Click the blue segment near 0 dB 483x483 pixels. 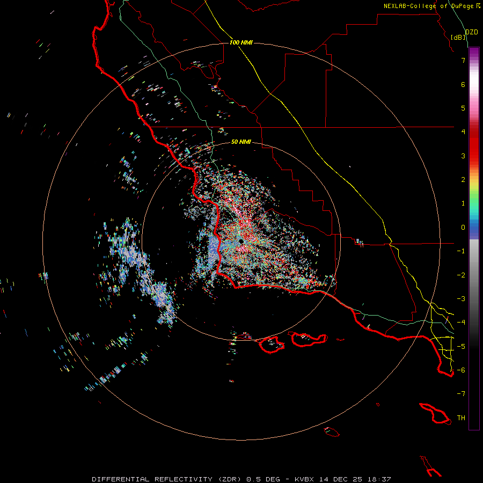[474, 230]
